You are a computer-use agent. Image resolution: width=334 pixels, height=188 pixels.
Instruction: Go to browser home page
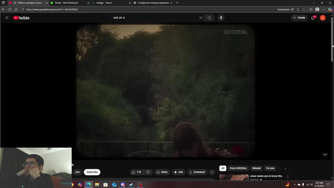coord(16,9)
